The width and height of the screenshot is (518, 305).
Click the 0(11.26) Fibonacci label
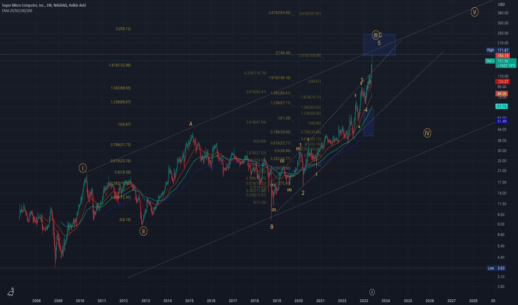click(260, 202)
